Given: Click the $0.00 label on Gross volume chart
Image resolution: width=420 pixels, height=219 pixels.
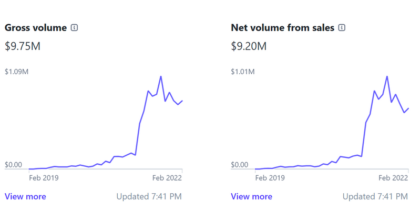Looking at the screenshot, I should [x=13, y=165].
